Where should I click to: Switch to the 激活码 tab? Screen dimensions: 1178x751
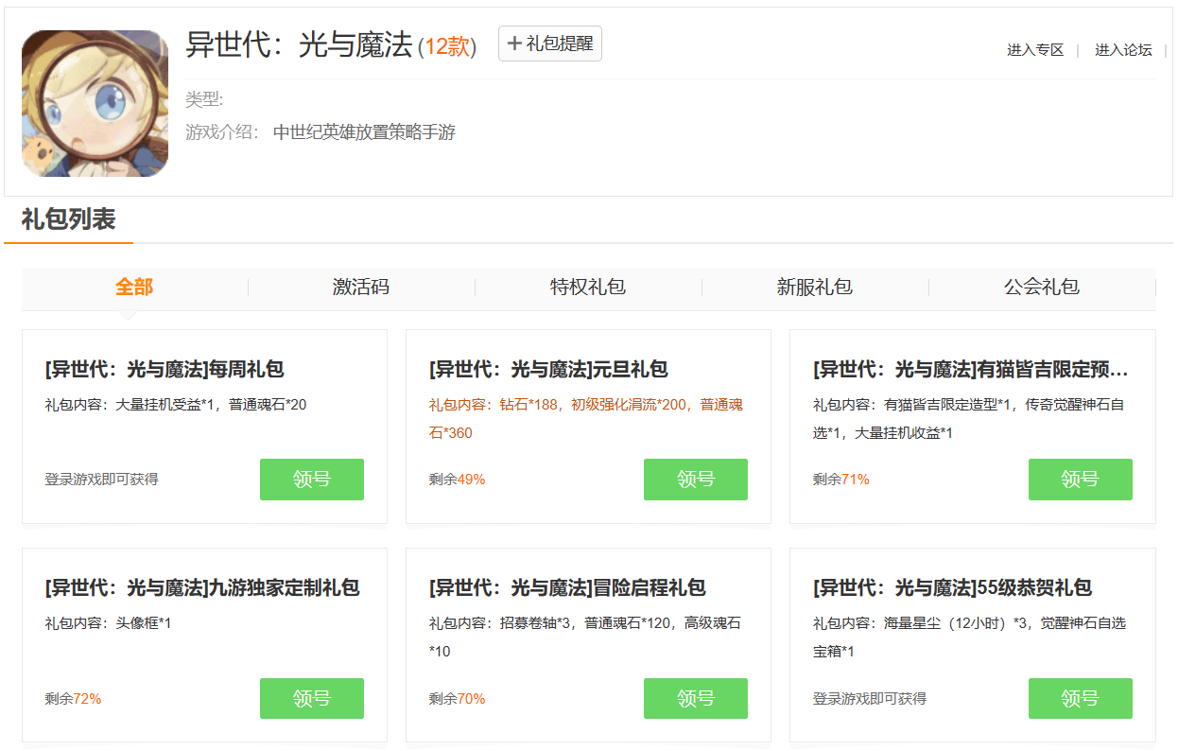[x=361, y=288]
